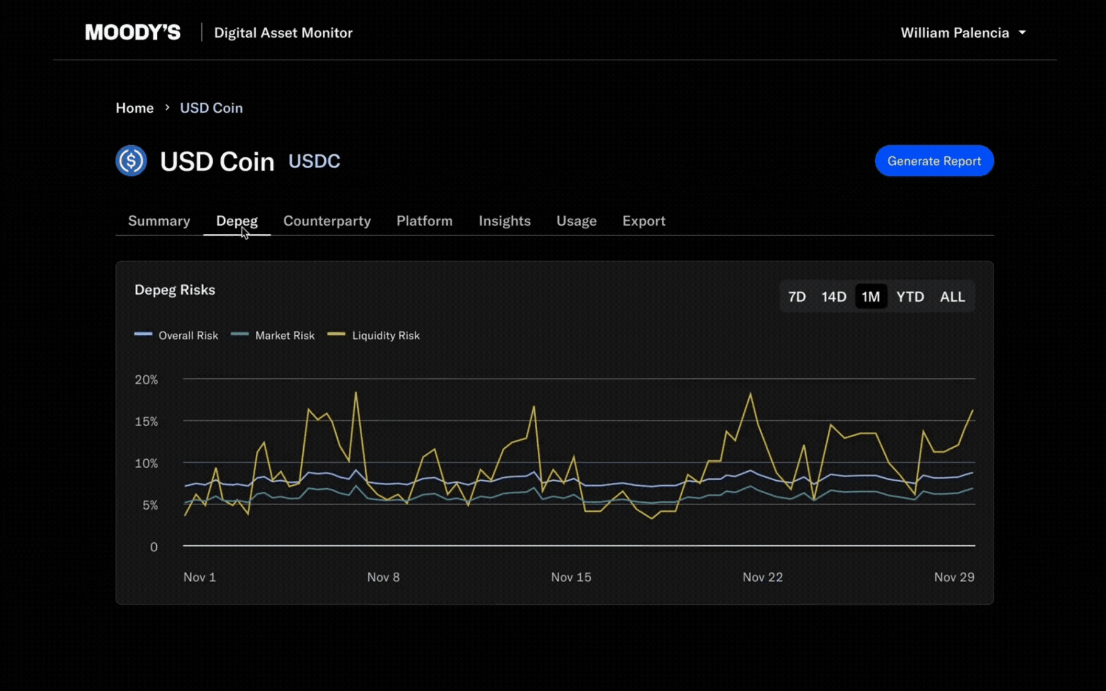Click the Market Risk legend marker
The image size is (1106, 691).
[239, 334]
